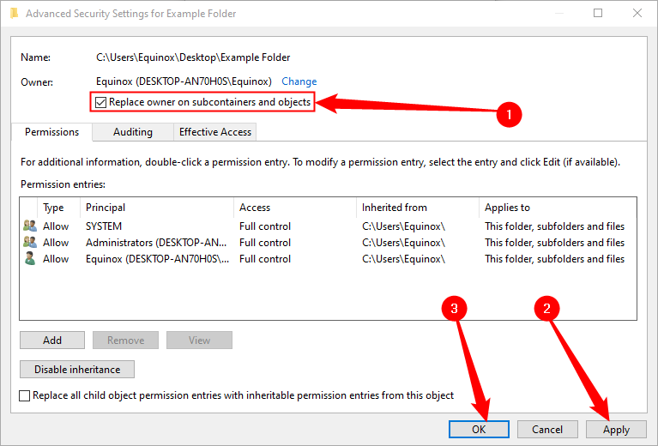Click the Equinox user icon in list
The image size is (658, 446).
coord(30,259)
